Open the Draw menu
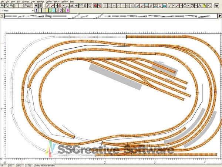Image resolution: width=222 pixels, height=167 pixels. point(33,1)
